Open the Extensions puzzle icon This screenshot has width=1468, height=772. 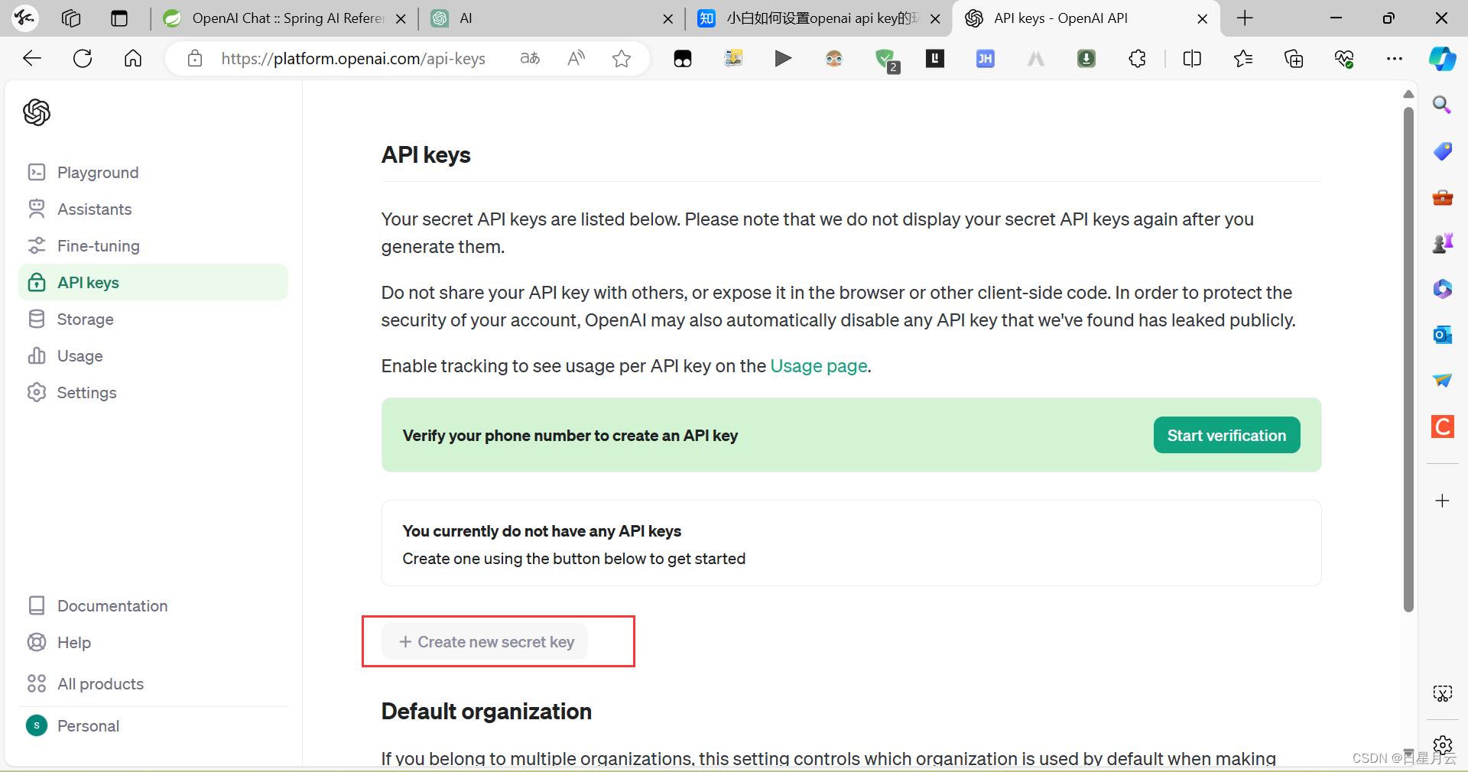[x=1137, y=59]
